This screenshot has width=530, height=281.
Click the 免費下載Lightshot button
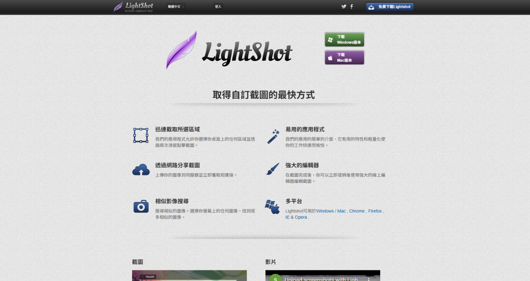click(x=390, y=7)
